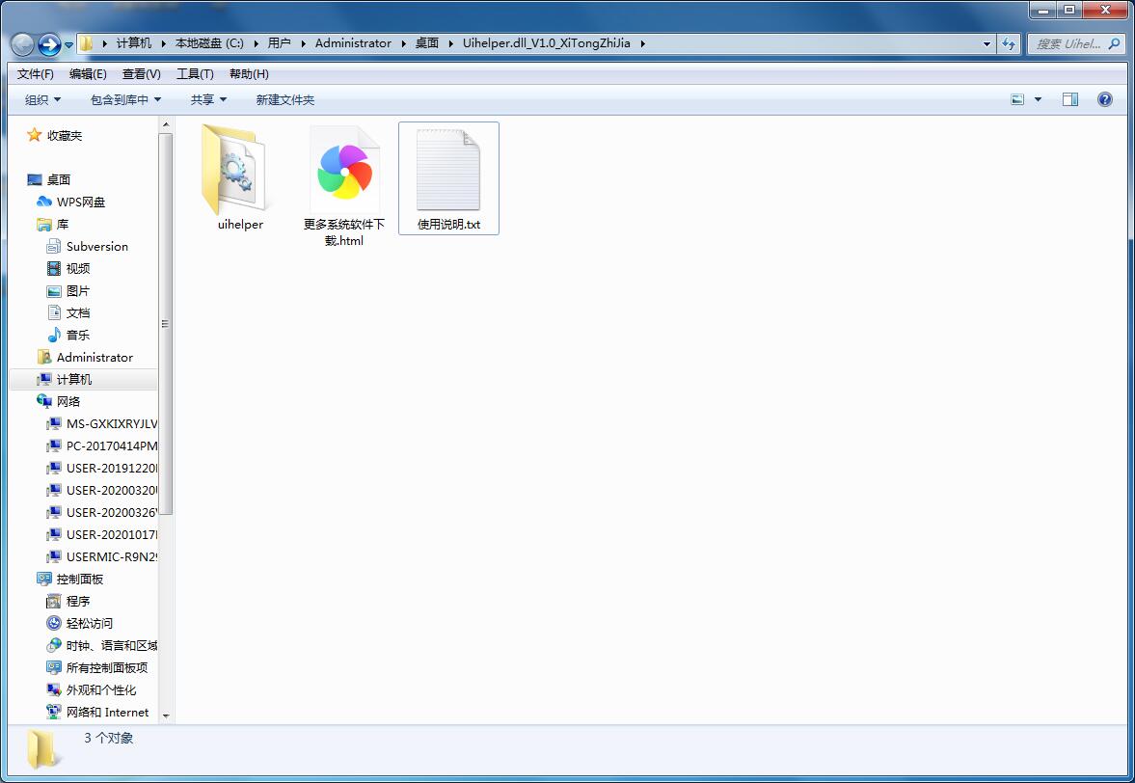1135x783 pixels.
Task: Open the 视频 library
Action: [78, 268]
